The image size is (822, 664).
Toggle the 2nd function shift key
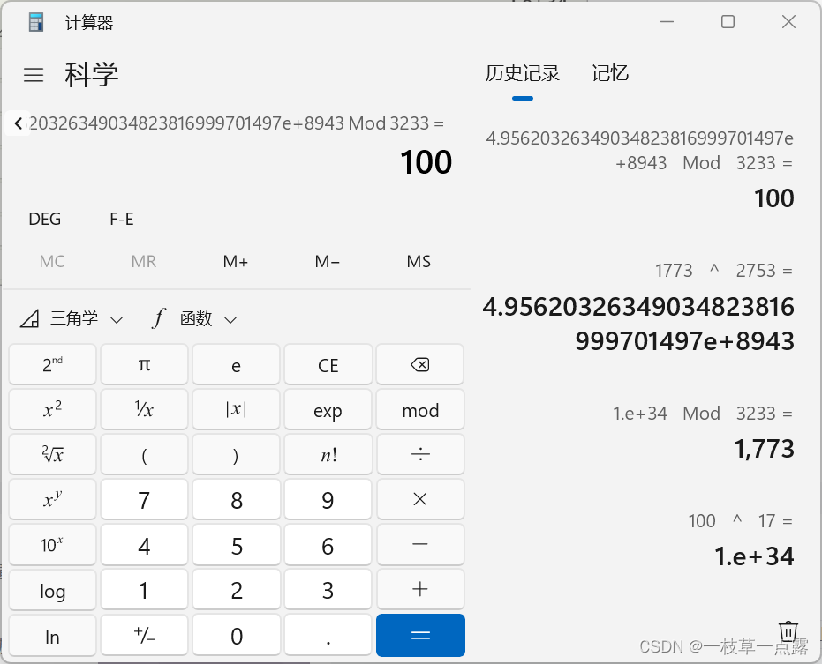coord(52,364)
